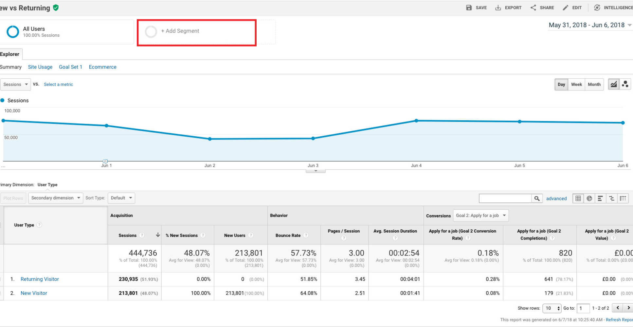This screenshot has width=633, height=327.
Task: Toggle chart granularity to Week
Action: tap(576, 84)
